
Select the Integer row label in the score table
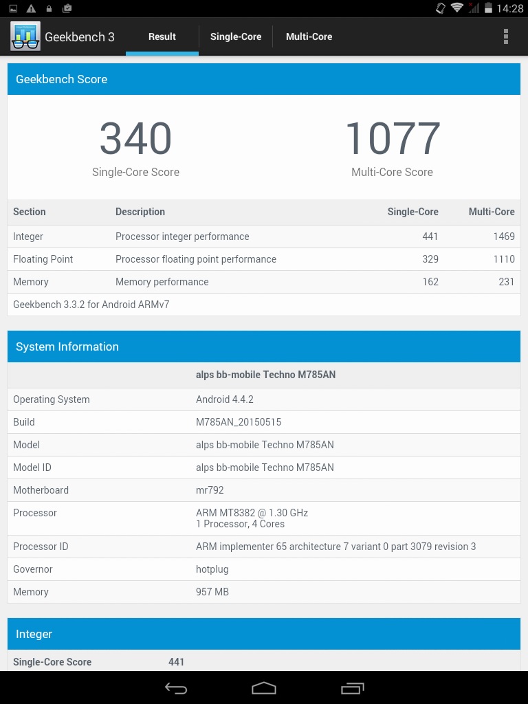(27, 236)
